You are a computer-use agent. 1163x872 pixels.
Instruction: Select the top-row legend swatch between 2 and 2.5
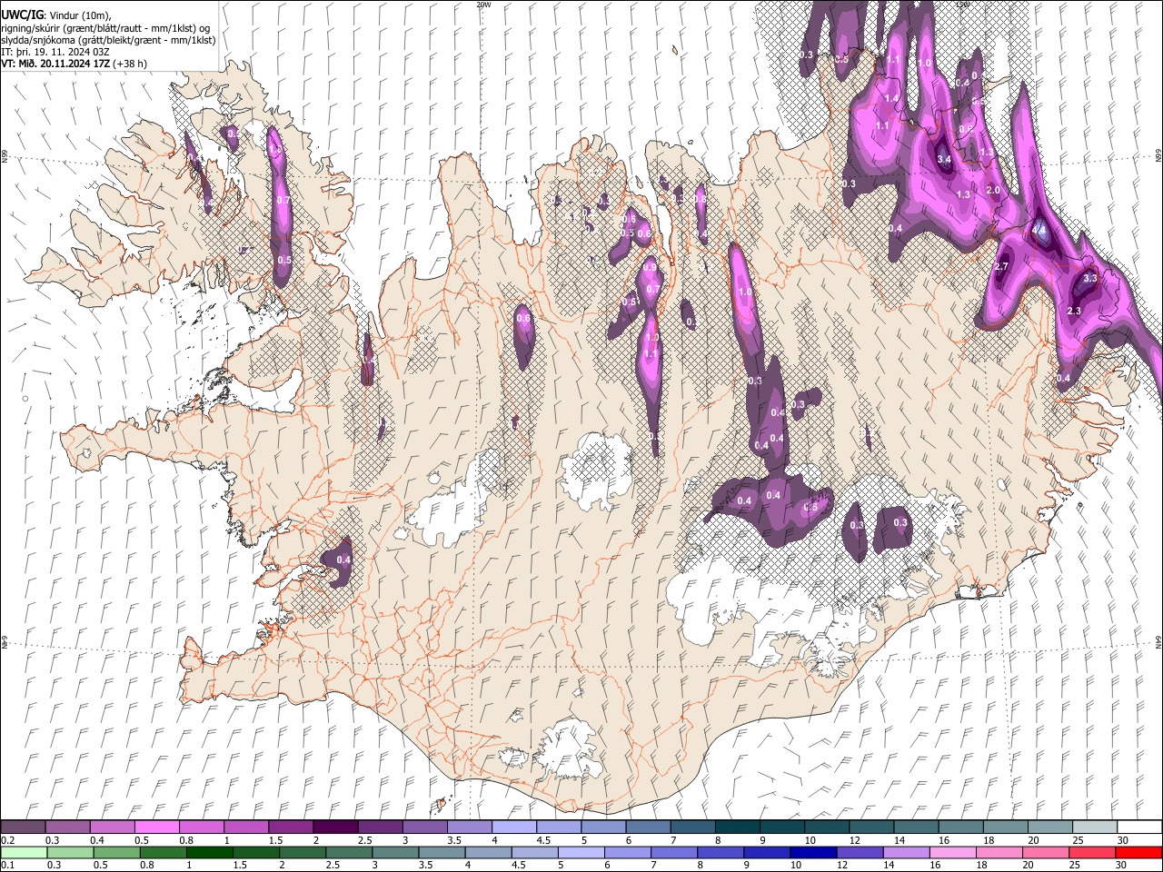[334, 827]
